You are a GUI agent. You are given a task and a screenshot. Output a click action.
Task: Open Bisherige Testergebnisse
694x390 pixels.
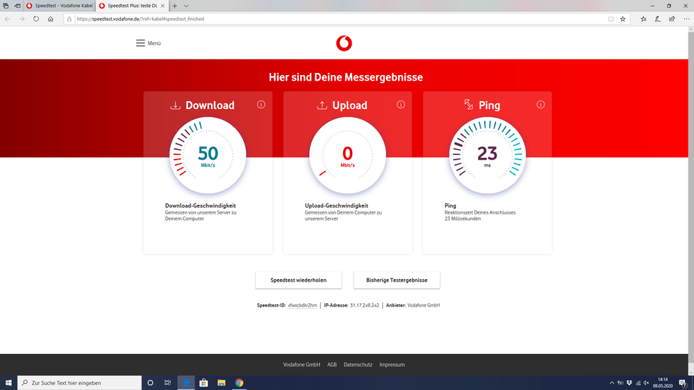point(397,280)
